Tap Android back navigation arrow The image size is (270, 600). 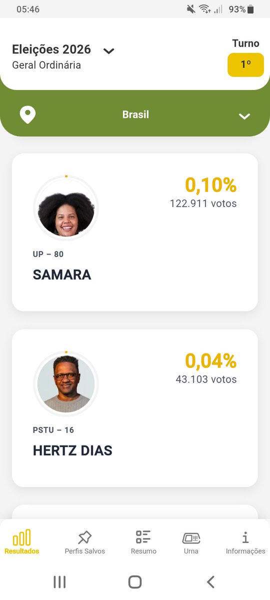[x=210, y=581]
